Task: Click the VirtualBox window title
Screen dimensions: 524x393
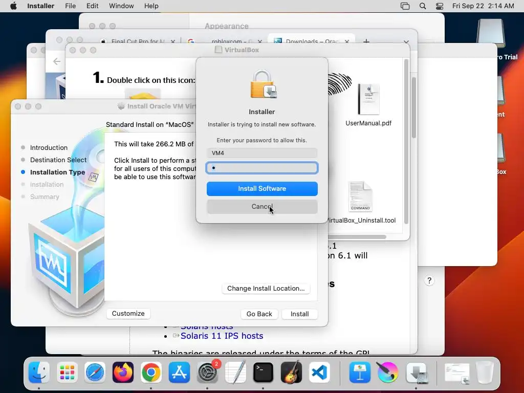Action: click(242, 50)
